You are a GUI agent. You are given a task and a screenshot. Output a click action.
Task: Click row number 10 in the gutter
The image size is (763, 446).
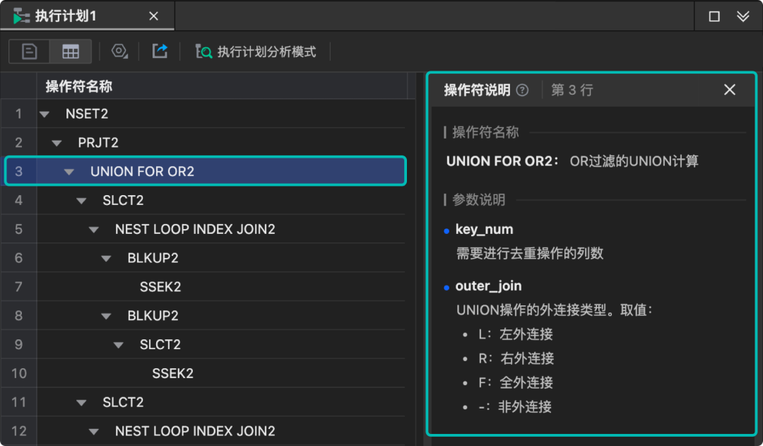pos(19,373)
